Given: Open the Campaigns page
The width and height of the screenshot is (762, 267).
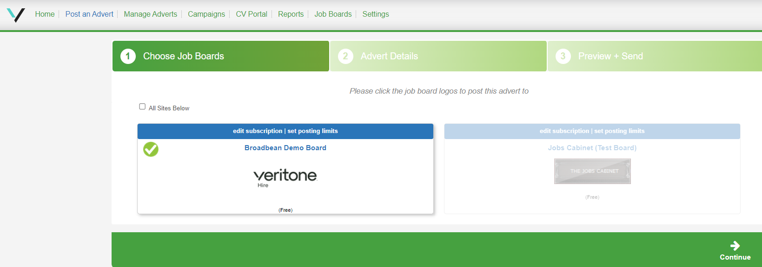Looking at the screenshot, I should tap(206, 14).
